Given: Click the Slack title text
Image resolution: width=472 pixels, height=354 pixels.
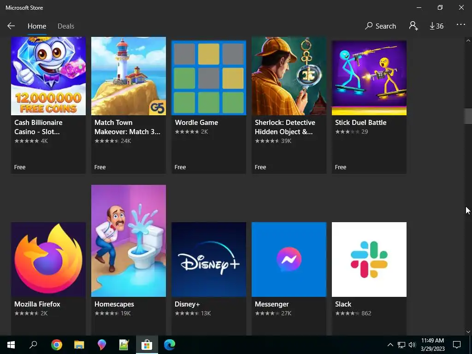Looking at the screenshot, I should point(343,304).
